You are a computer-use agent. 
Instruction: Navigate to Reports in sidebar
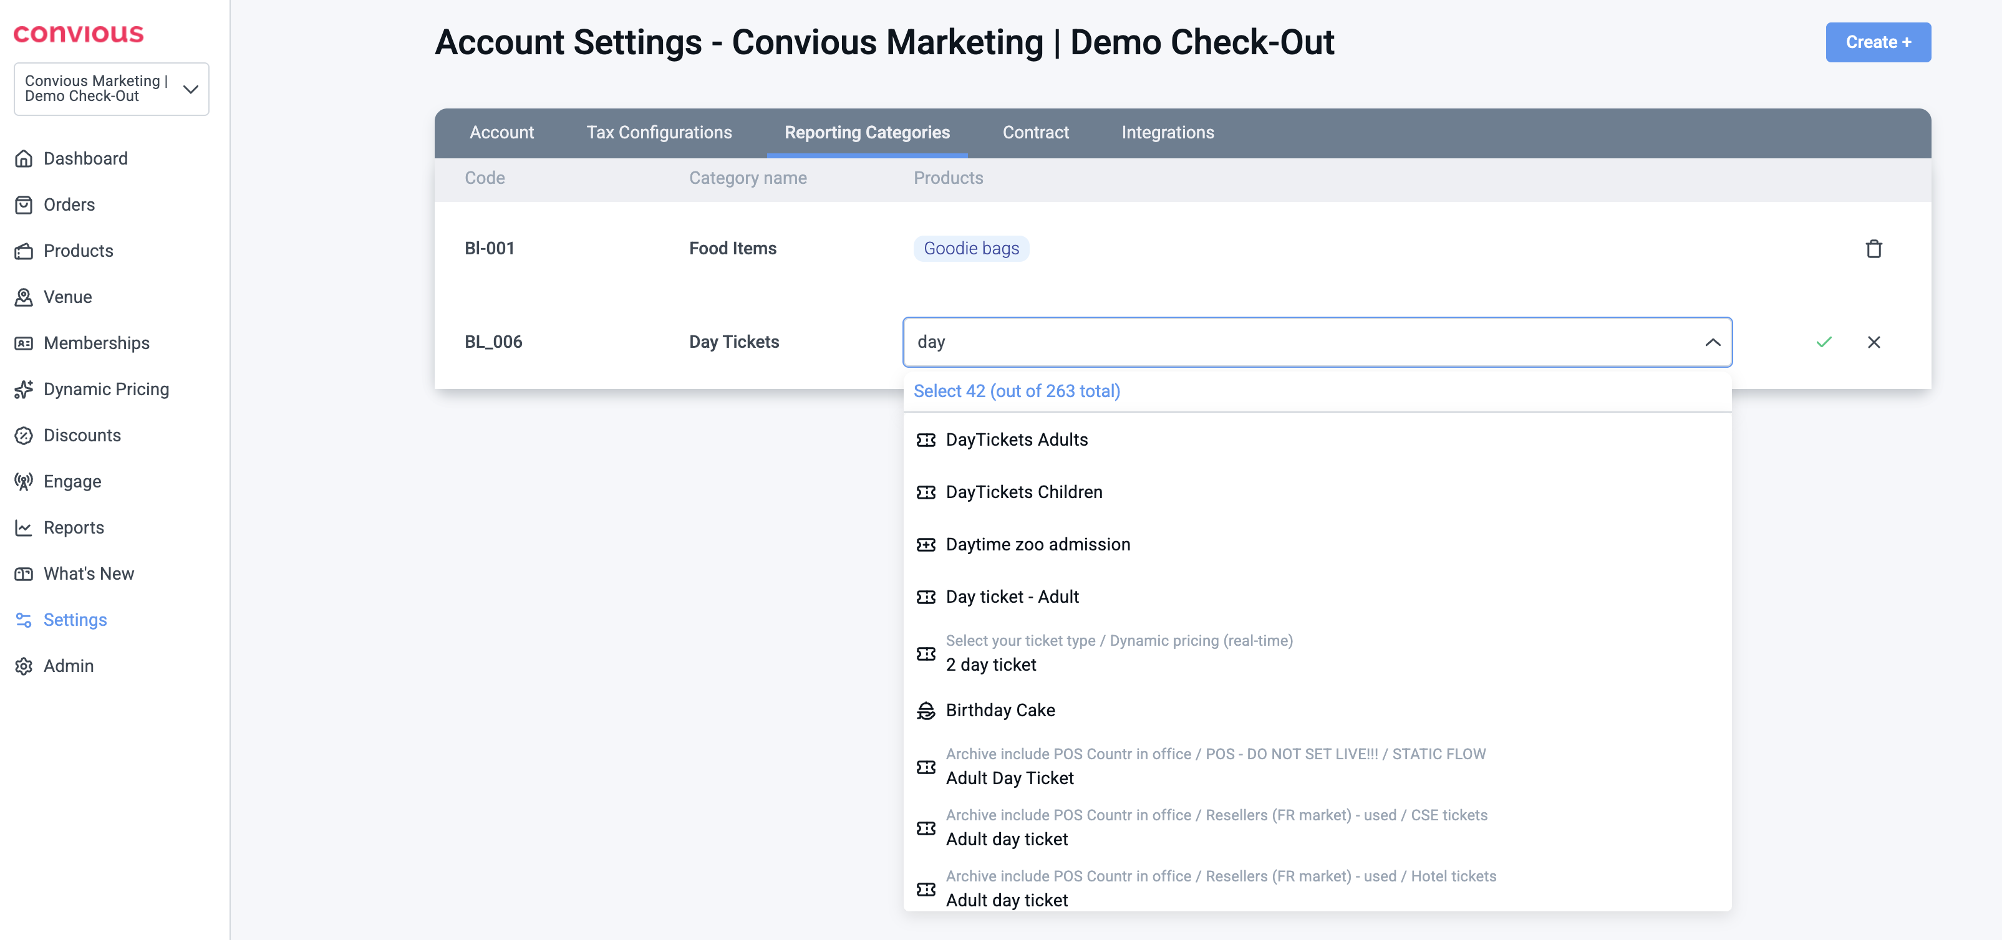pyautogui.click(x=73, y=527)
